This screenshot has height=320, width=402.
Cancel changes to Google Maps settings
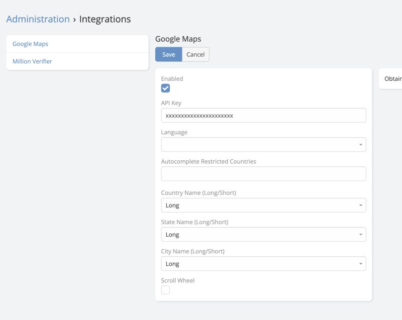(195, 54)
